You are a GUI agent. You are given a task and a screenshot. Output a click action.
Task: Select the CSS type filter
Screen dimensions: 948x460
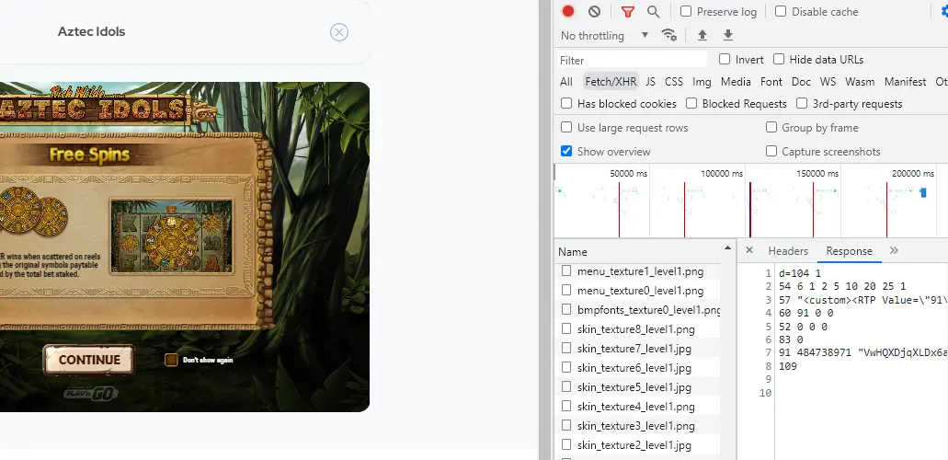pyautogui.click(x=673, y=82)
